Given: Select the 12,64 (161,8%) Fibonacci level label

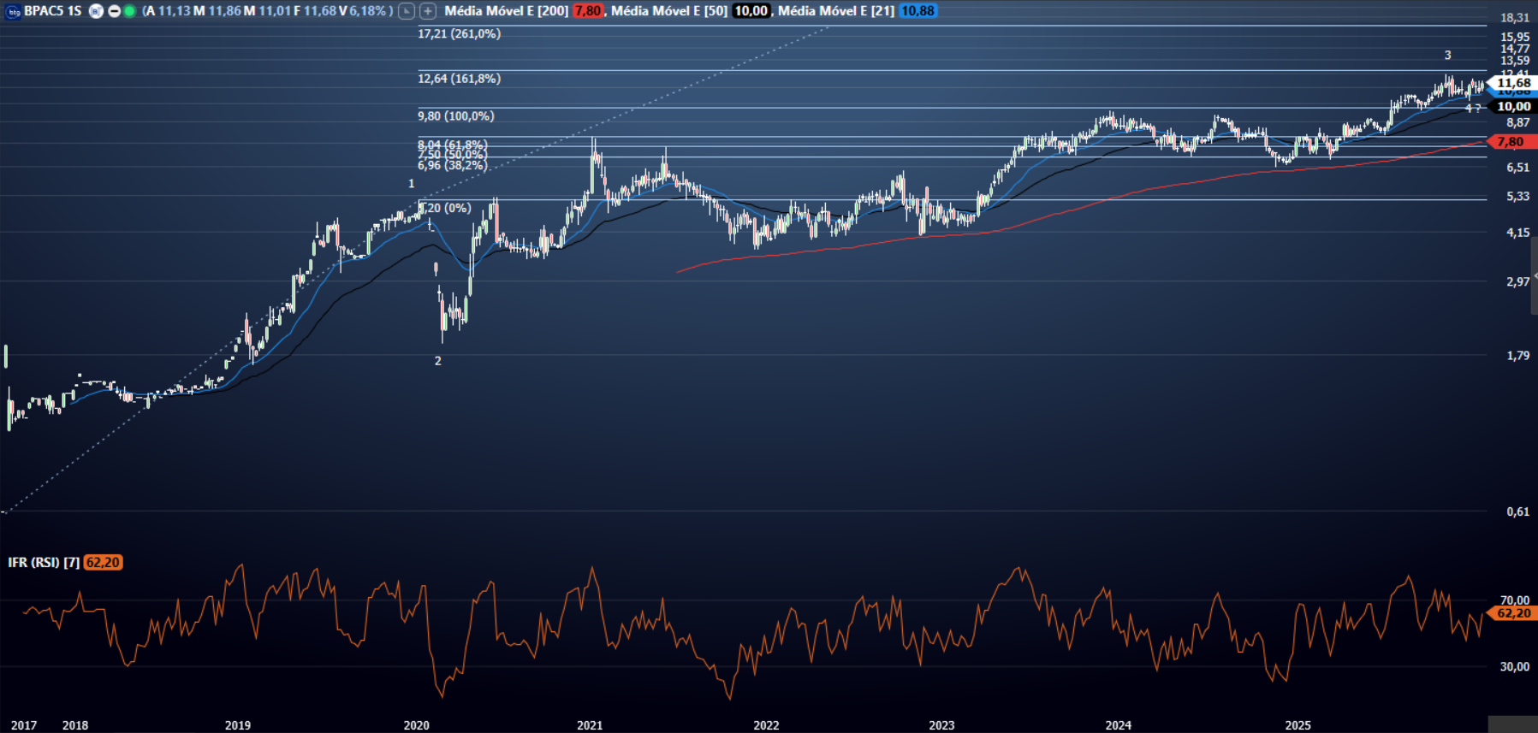Looking at the screenshot, I should click(x=459, y=79).
